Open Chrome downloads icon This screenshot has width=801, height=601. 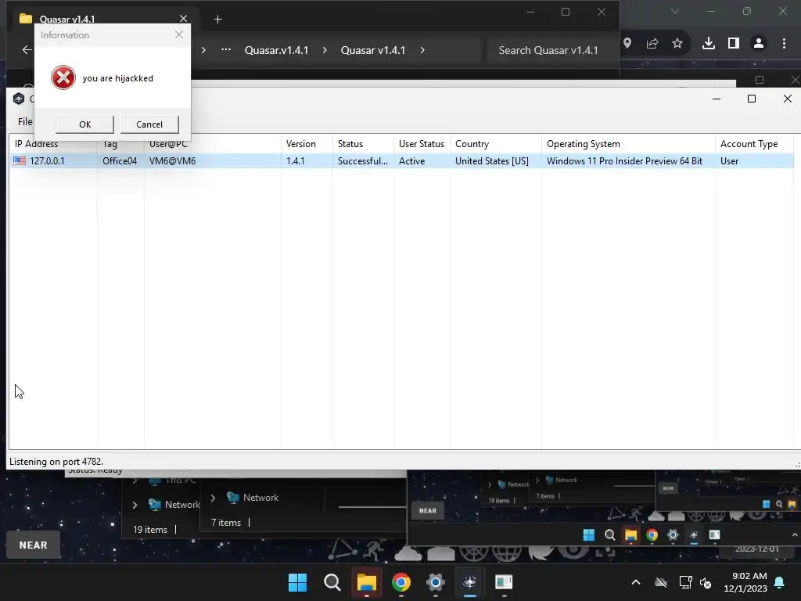click(709, 44)
